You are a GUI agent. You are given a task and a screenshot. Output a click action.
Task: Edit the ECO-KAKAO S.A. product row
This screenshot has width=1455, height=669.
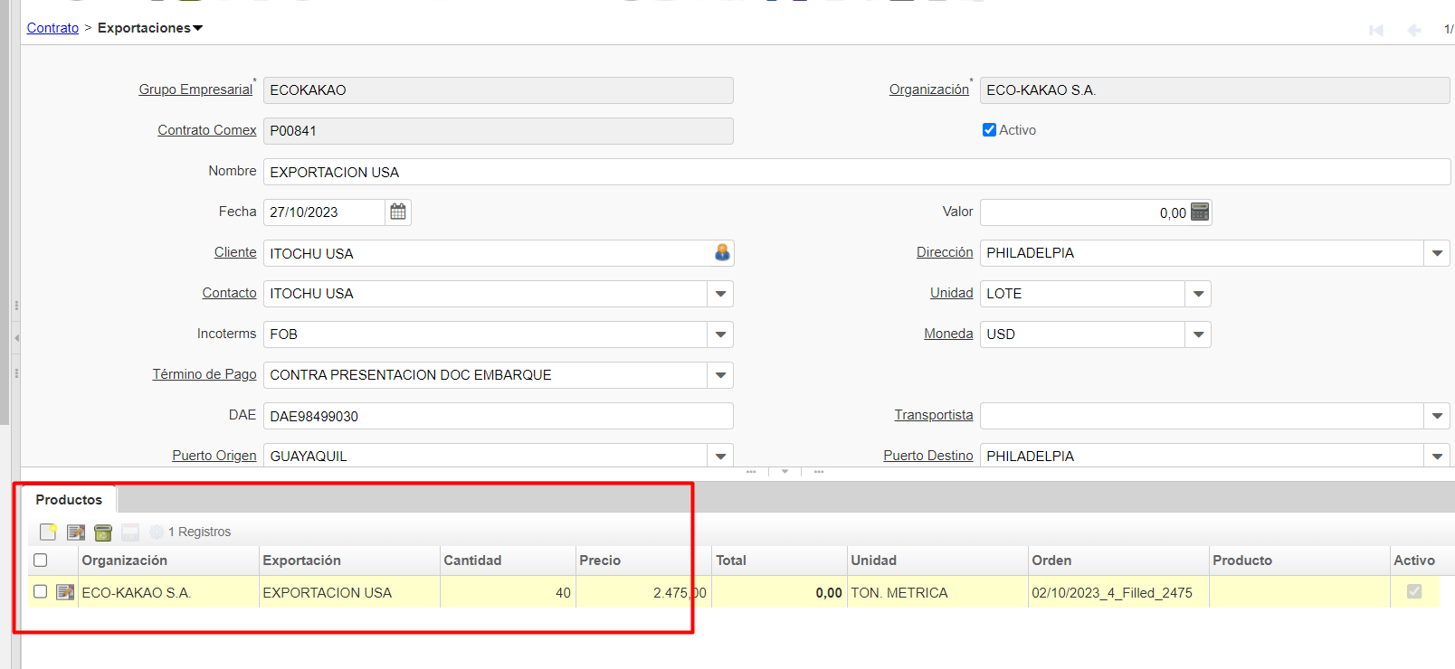click(x=65, y=592)
